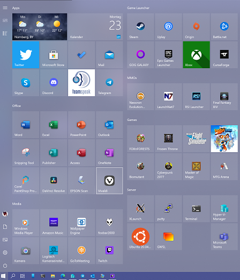
Task: Open Logitech Kameraeinstellungen tile
Action: pyautogui.click(x=54, y=250)
